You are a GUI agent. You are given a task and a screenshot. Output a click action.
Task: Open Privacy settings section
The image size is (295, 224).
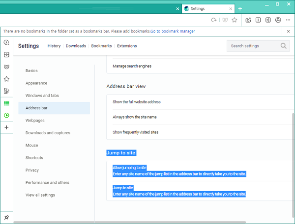[32, 170]
